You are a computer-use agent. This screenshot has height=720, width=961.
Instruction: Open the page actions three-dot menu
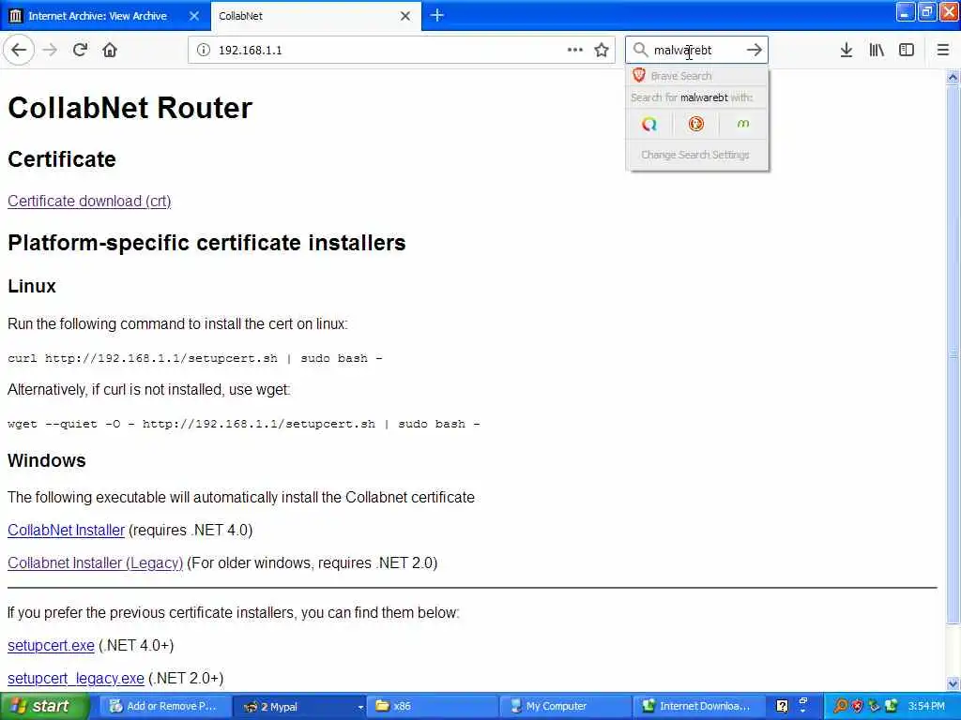tap(575, 50)
